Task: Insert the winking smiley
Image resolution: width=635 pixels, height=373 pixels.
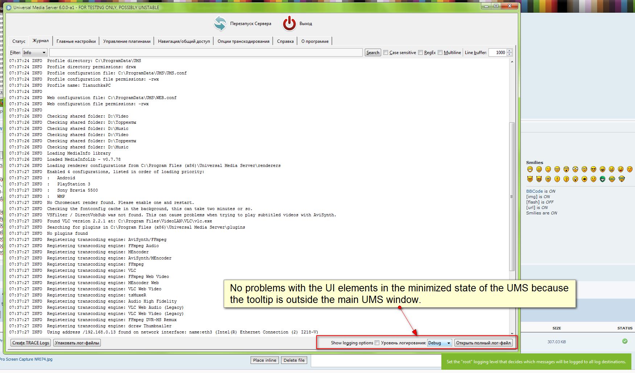Action: (x=548, y=169)
